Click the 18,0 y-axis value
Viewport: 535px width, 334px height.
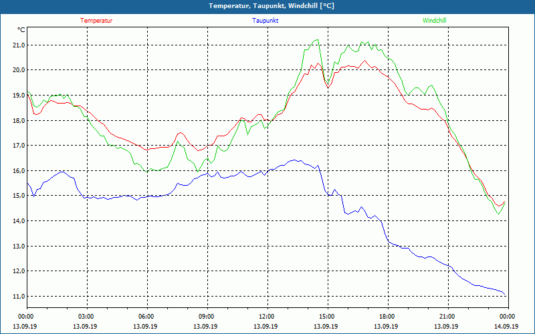click(19, 121)
